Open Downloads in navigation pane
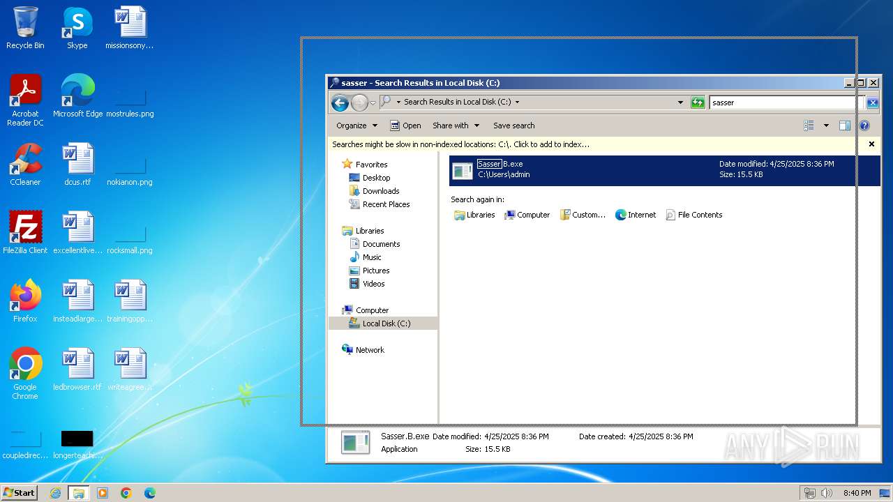This screenshot has height=502, width=893. [x=381, y=191]
